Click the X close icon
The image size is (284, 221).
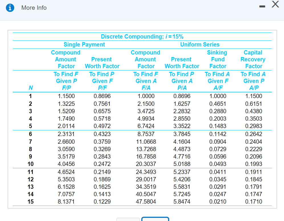[x=275, y=5]
